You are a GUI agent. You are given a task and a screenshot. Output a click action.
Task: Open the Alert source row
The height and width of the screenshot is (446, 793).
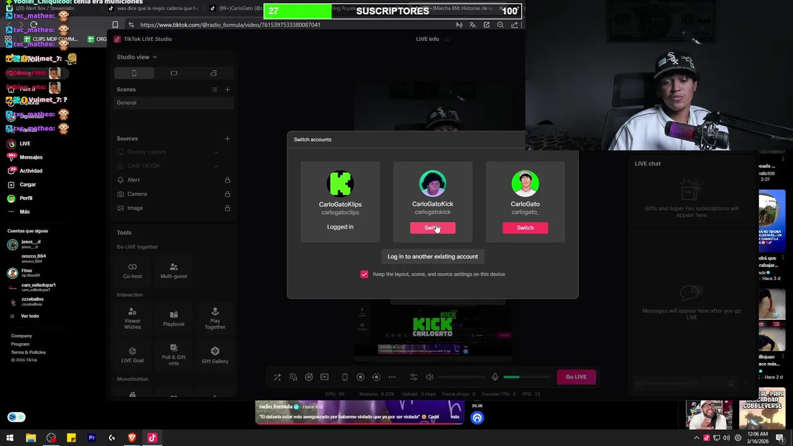coord(173,180)
